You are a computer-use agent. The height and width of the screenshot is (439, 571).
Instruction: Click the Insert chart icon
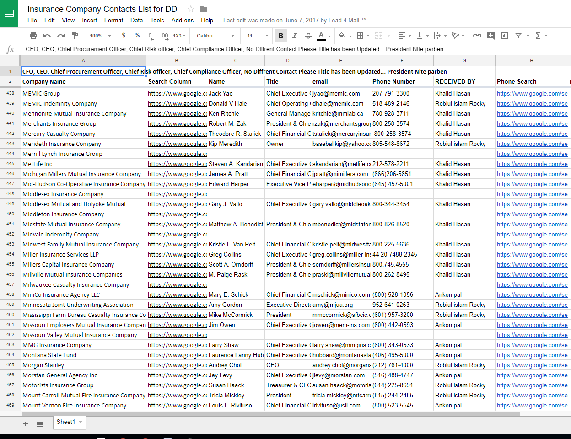point(505,36)
